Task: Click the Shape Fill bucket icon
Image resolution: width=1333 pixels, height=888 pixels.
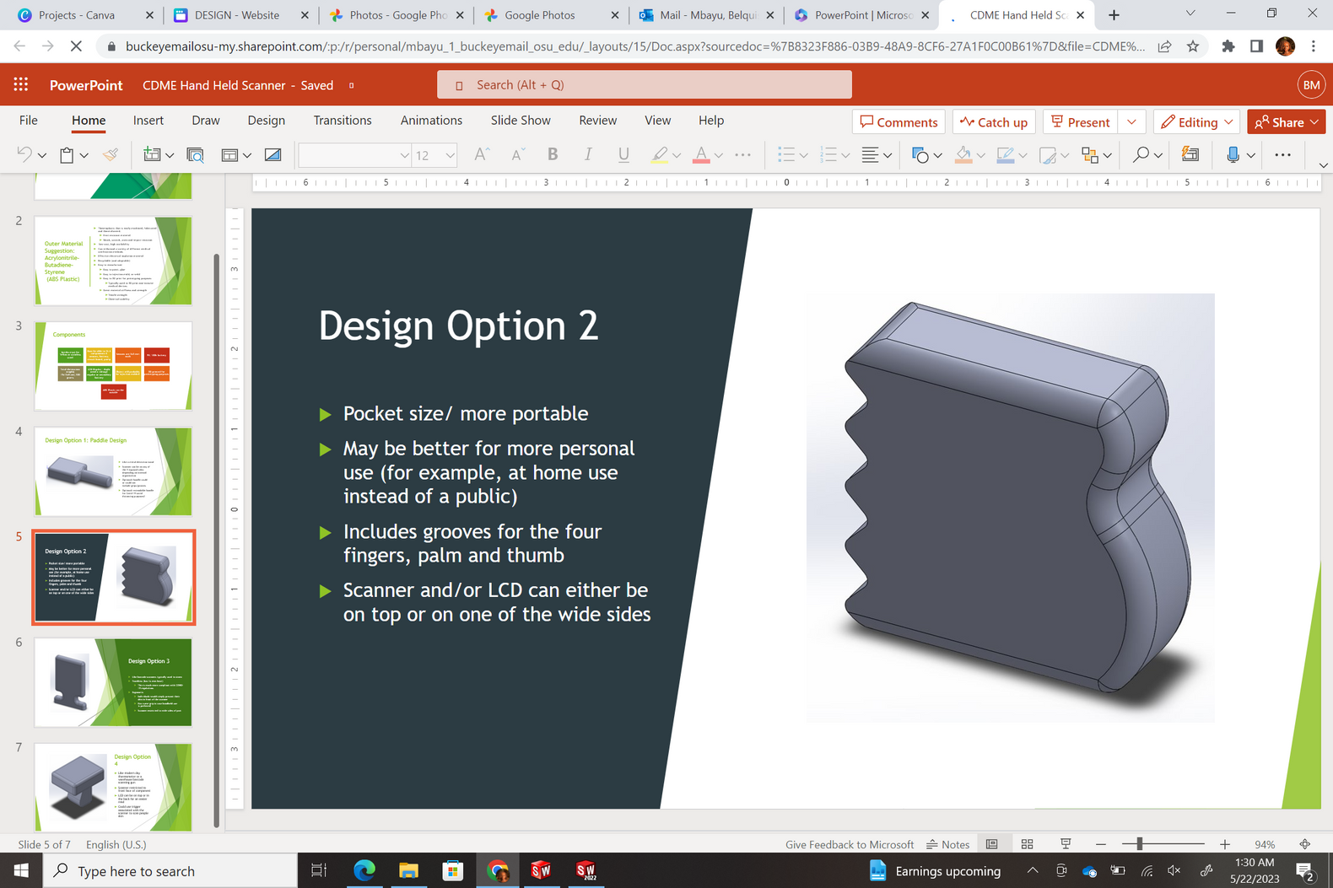Action: click(963, 154)
